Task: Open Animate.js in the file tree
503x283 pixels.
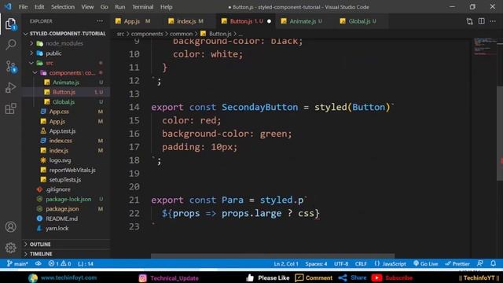Action: point(66,83)
